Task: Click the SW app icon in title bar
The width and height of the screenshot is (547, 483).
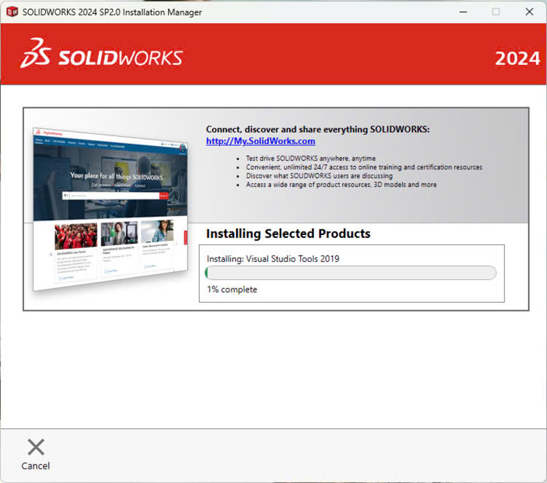Action: click(x=12, y=12)
